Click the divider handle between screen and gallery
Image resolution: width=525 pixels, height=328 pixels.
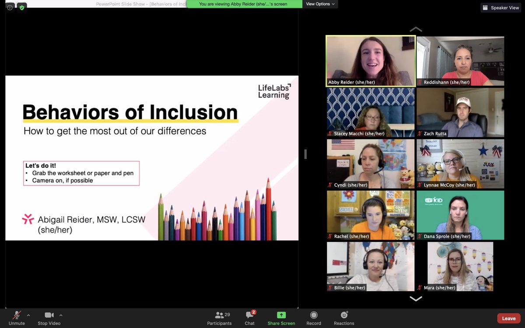coord(305,154)
